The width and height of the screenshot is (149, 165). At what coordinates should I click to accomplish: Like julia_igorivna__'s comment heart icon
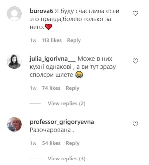135,61
